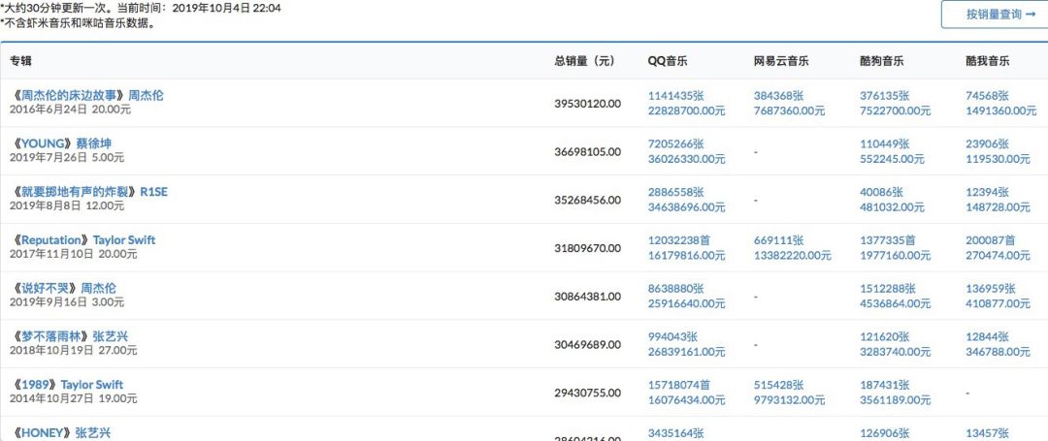Image resolution: width=1048 pixels, height=441 pixels.
Task: Click total sales value 31809670.00
Action: point(587,247)
